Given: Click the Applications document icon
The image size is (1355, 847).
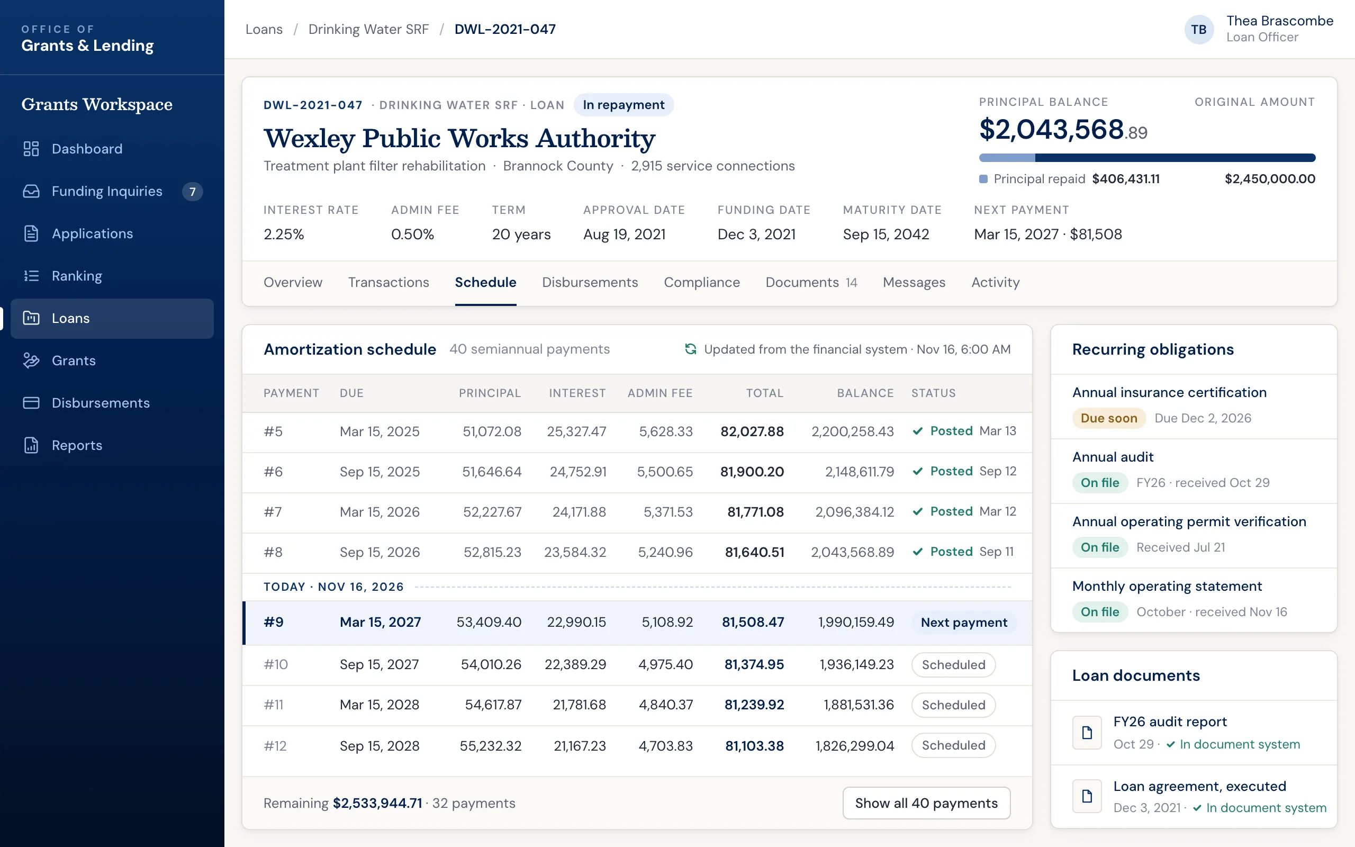Looking at the screenshot, I should coord(31,233).
